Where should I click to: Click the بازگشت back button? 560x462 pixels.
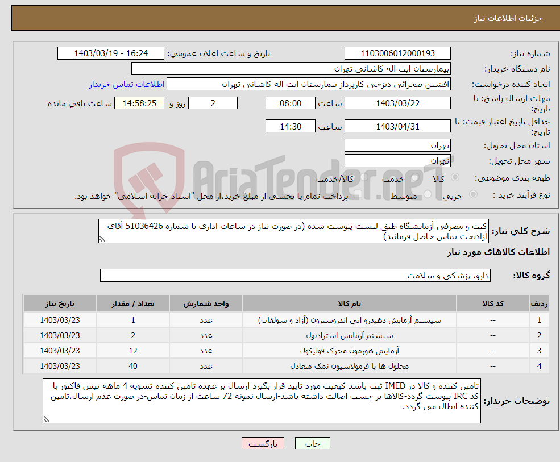(x=263, y=443)
